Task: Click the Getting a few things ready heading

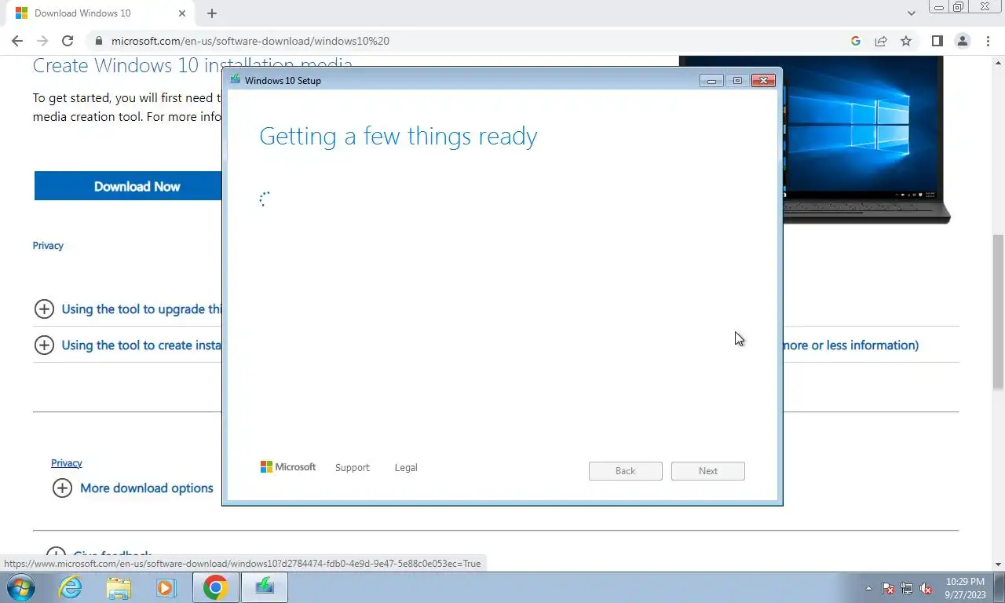Action: (x=398, y=136)
